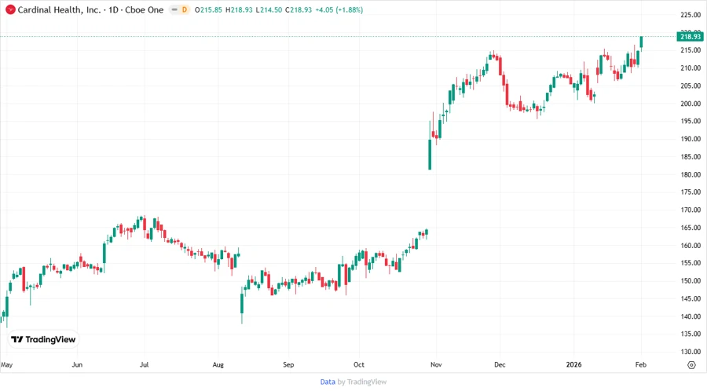707x391 pixels.
Task: Click the orange D data badge
Action: pos(185,9)
